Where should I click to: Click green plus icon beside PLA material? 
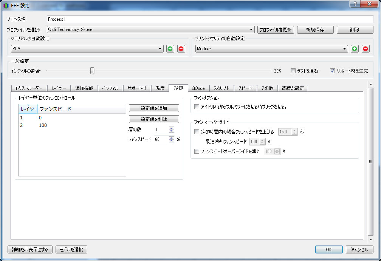coord(170,49)
